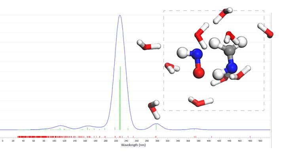Image resolution: width=285 pixels, height=154 pixels.
Task: Click the "200" tick label on wavelength axis
Action: (106, 141)
